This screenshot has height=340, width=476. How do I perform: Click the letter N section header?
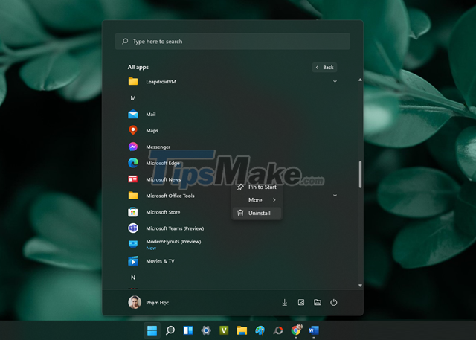pos(133,278)
